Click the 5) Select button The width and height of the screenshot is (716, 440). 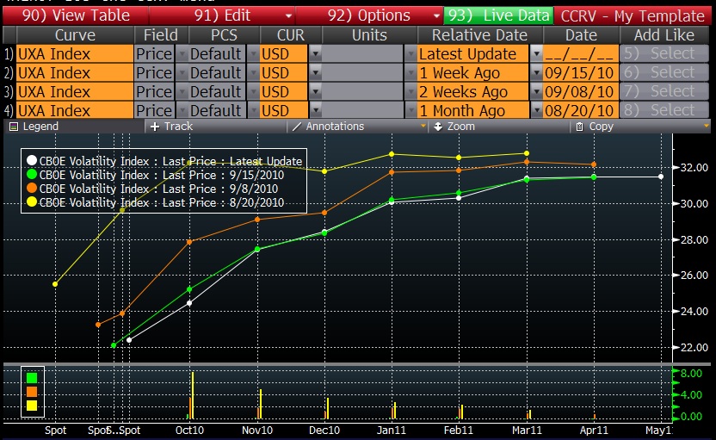coord(664,53)
